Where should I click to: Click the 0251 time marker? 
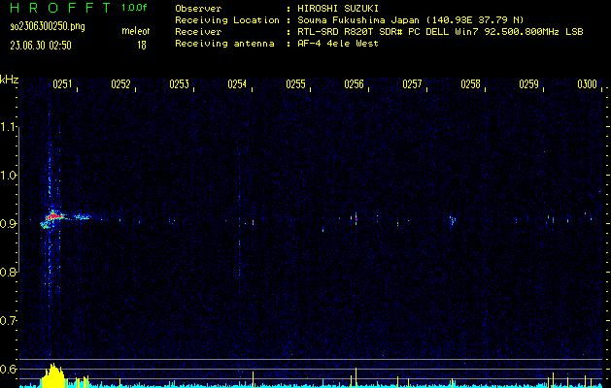coord(62,84)
